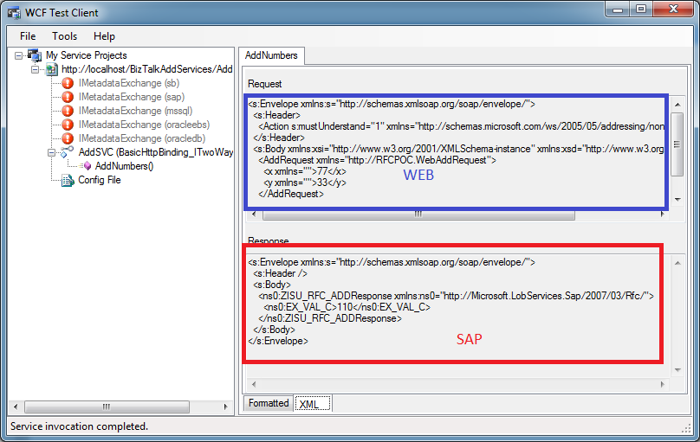The width and height of the screenshot is (700, 442).
Task: Click the Config File document icon
Action: pos(68,180)
